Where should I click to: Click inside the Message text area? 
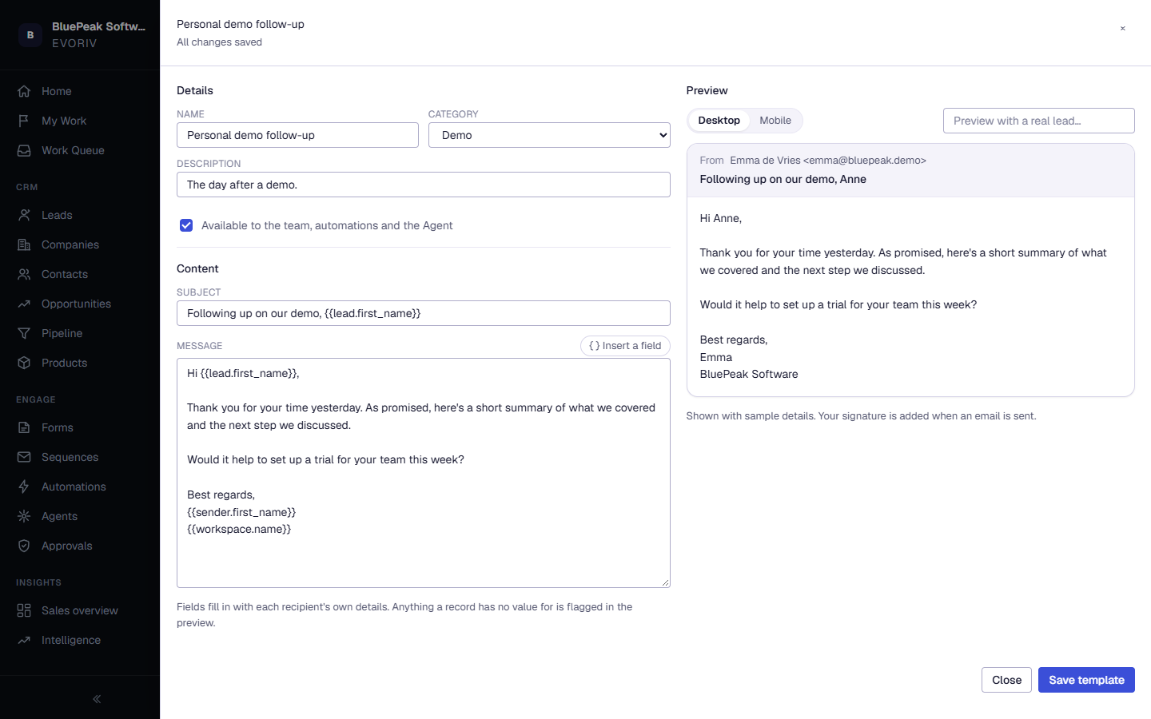424,473
